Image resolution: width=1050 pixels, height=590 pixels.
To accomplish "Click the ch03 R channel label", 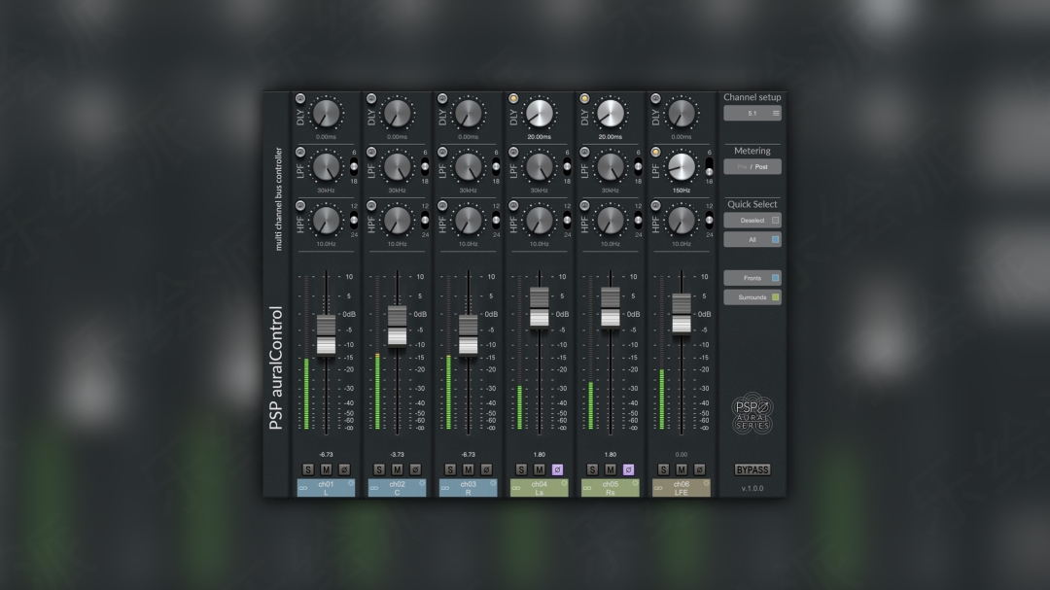I will 468,488.
